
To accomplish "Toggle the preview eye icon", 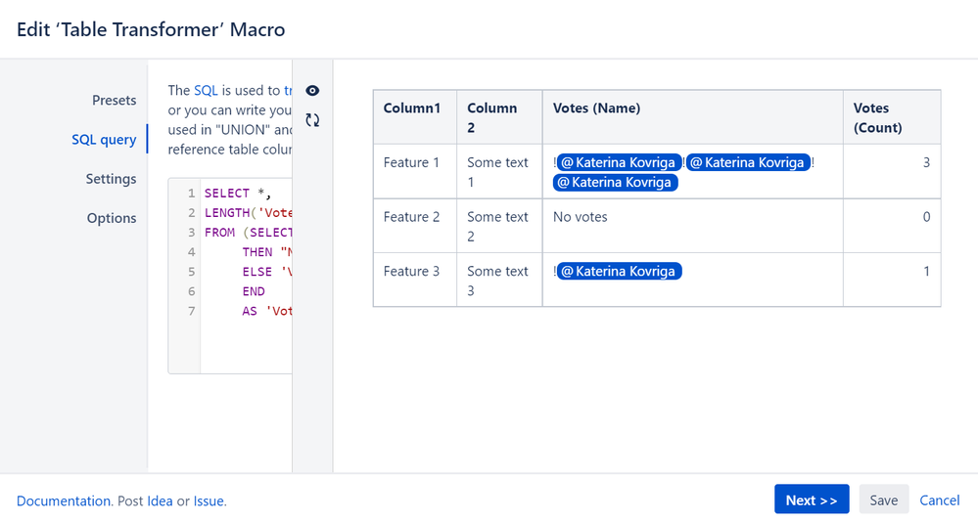I will 312,91.
